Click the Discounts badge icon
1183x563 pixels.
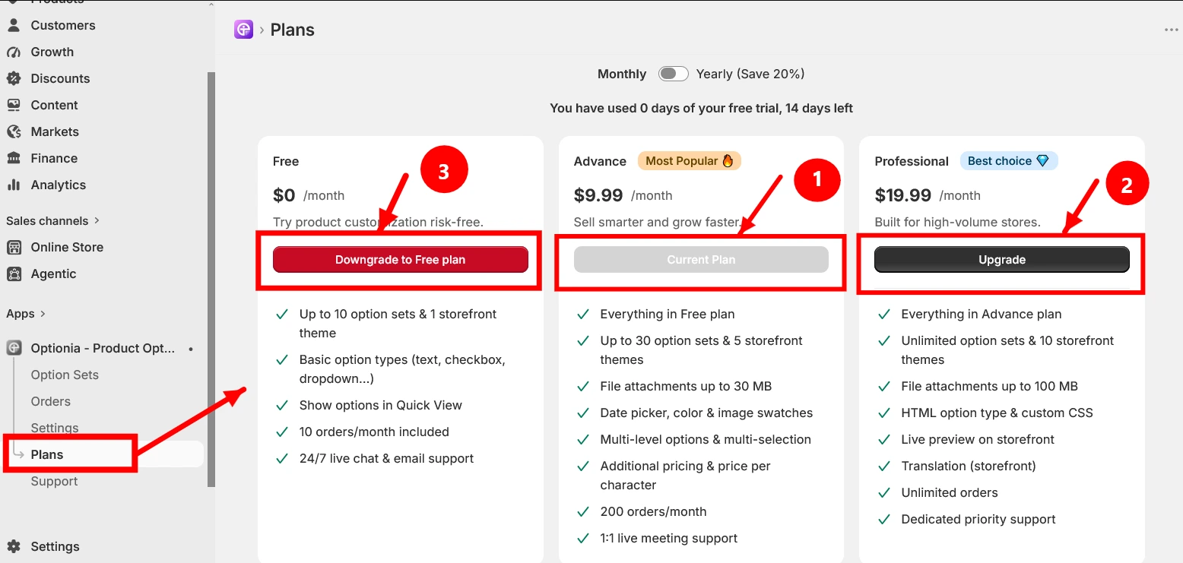[14, 78]
